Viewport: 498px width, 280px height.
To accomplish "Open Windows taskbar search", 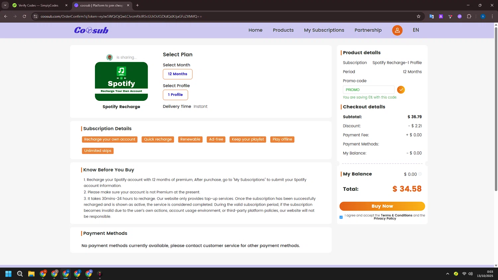I will (x=20, y=274).
